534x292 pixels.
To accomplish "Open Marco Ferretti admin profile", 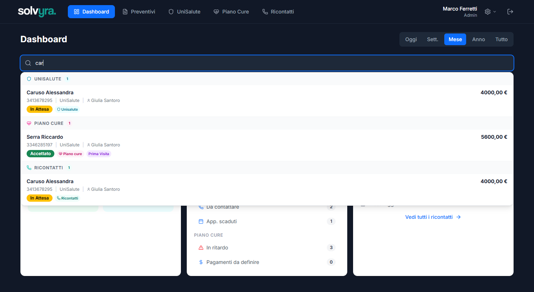I will click(x=460, y=12).
